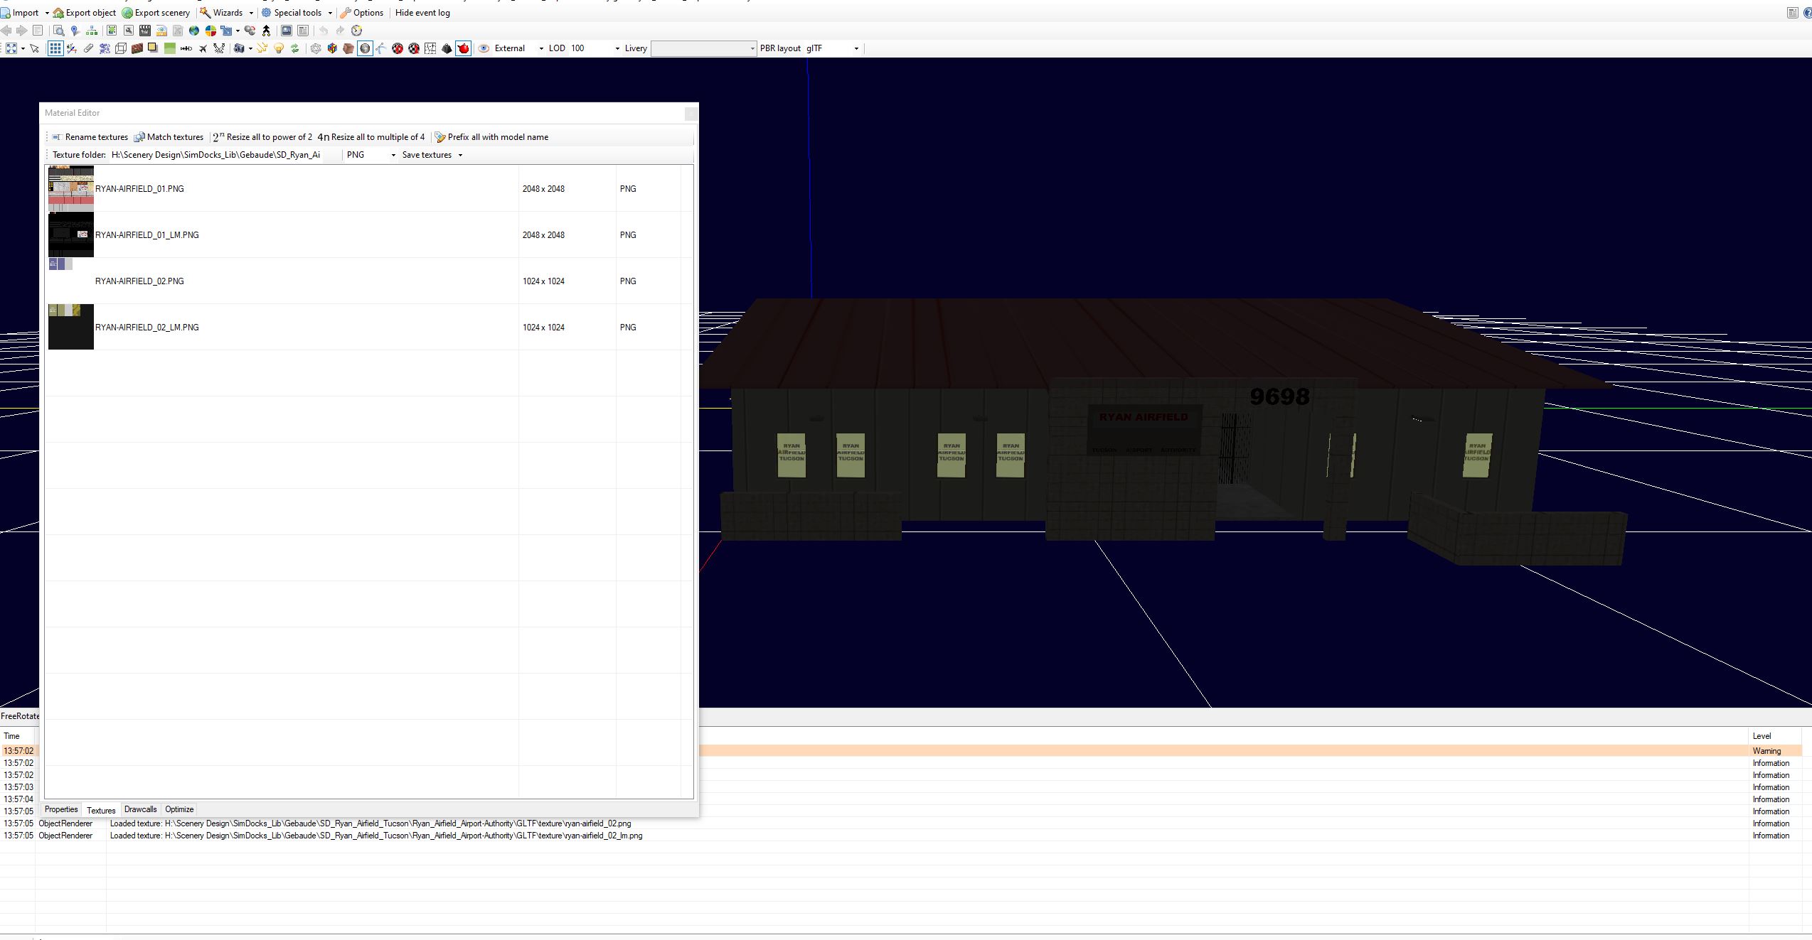Click the black figure with circles icon

point(266,31)
